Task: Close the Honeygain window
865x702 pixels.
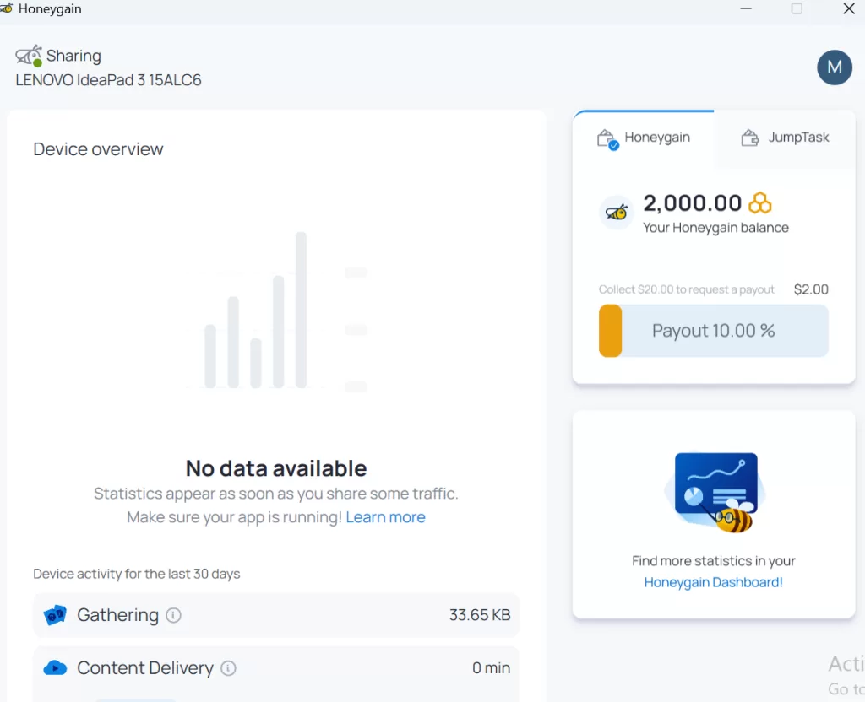Action: (849, 8)
